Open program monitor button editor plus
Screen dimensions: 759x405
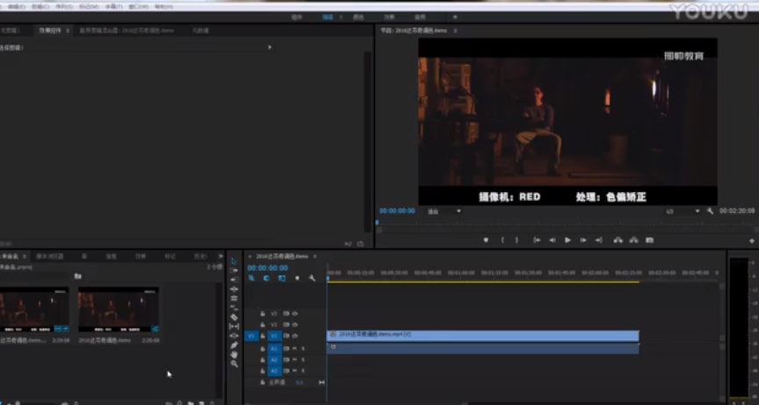[752, 241]
